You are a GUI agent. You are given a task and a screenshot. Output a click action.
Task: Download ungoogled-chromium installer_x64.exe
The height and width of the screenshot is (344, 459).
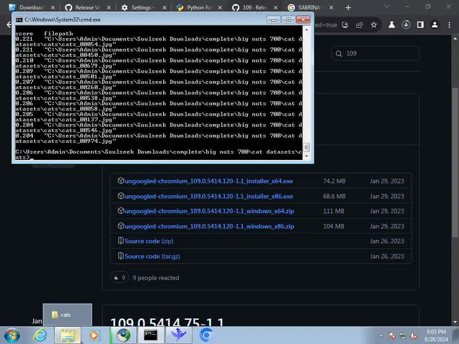pyautogui.click(x=209, y=181)
